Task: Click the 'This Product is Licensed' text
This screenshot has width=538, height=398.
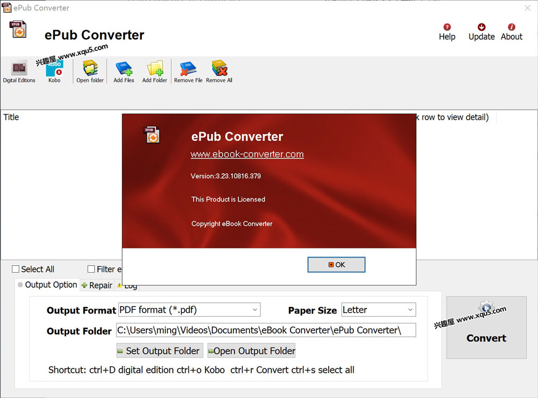Action: 228,200
